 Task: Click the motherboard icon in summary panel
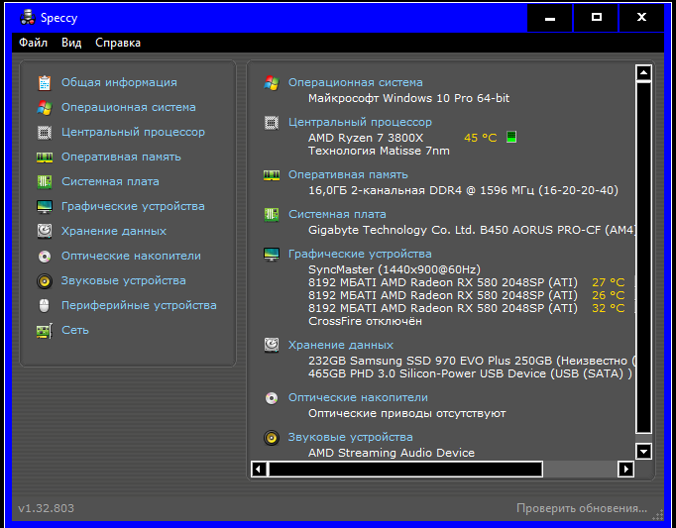(x=272, y=215)
